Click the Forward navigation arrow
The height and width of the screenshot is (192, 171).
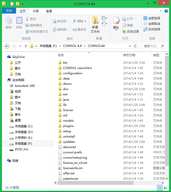click(x=14, y=46)
